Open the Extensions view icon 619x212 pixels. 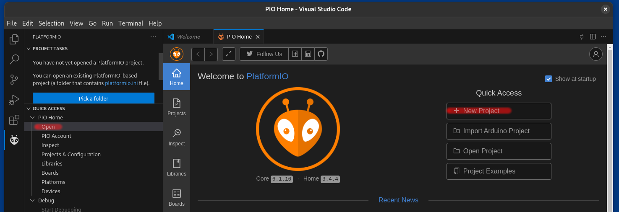pos(14,120)
